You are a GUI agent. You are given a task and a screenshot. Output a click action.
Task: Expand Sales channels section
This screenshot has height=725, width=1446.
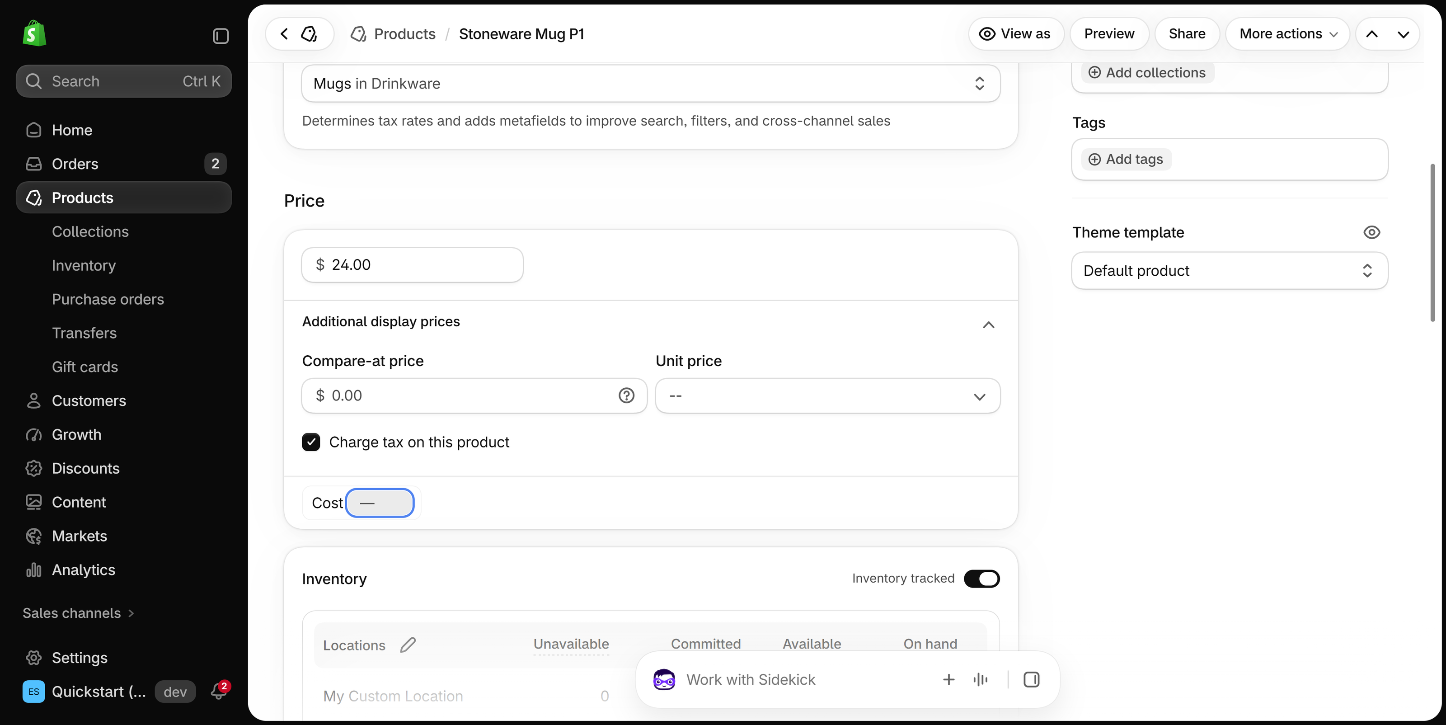tap(79, 613)
